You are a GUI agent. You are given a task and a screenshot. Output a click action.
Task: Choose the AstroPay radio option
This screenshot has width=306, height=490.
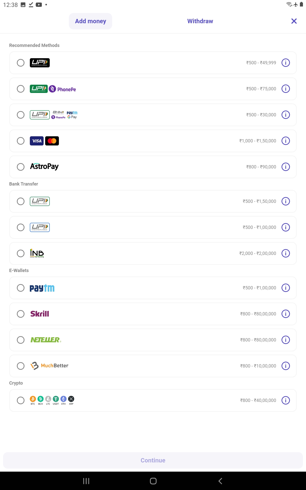coord(21,167)
